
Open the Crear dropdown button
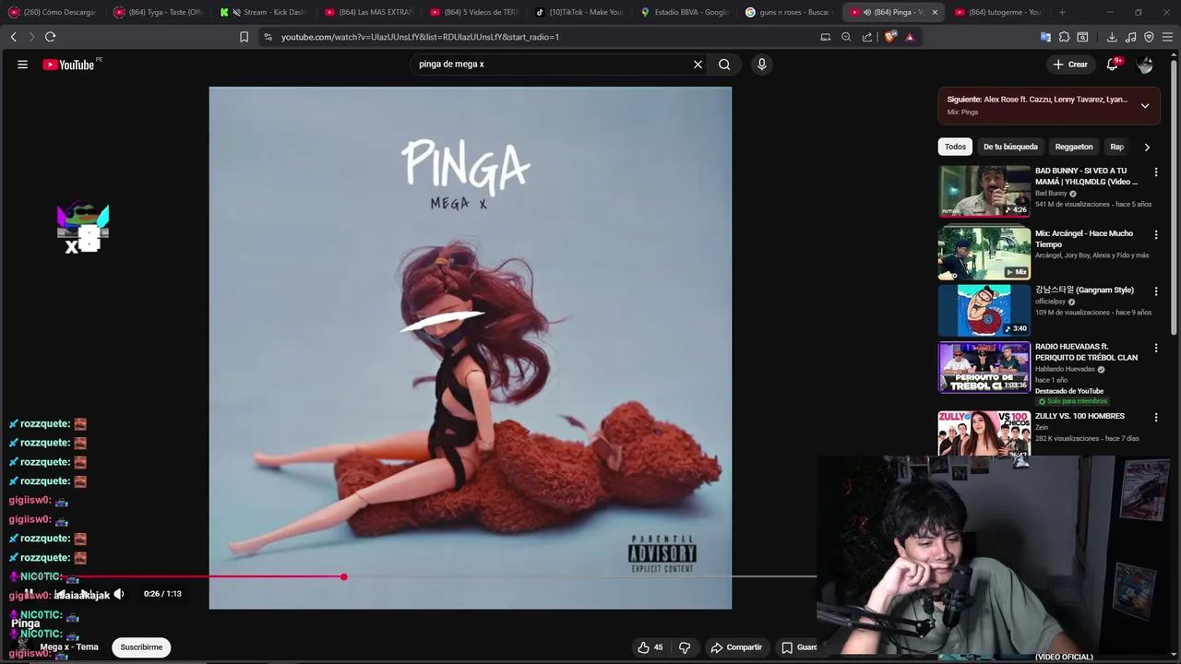coord(1071,65)
